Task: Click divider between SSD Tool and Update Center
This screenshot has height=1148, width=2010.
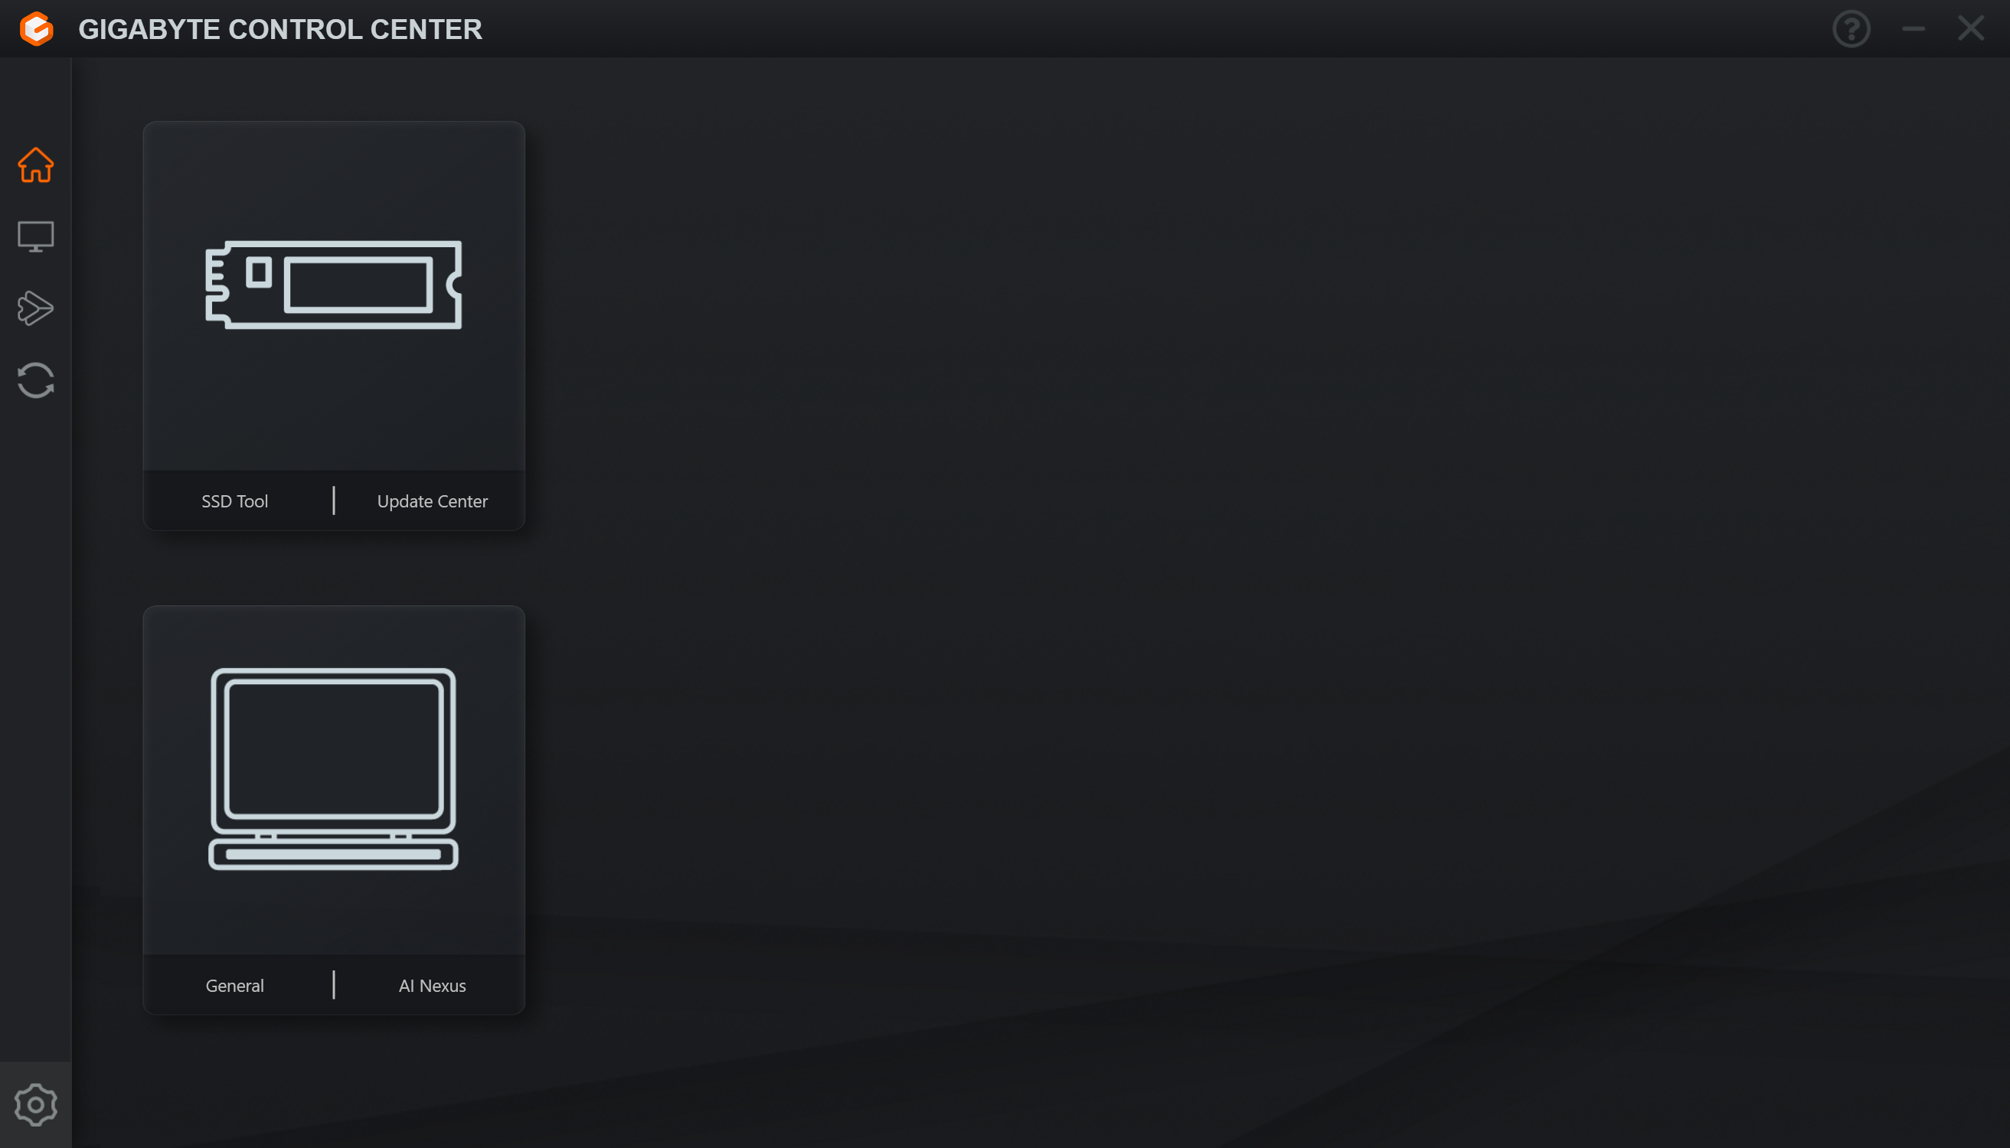Action: click(334, 501)
